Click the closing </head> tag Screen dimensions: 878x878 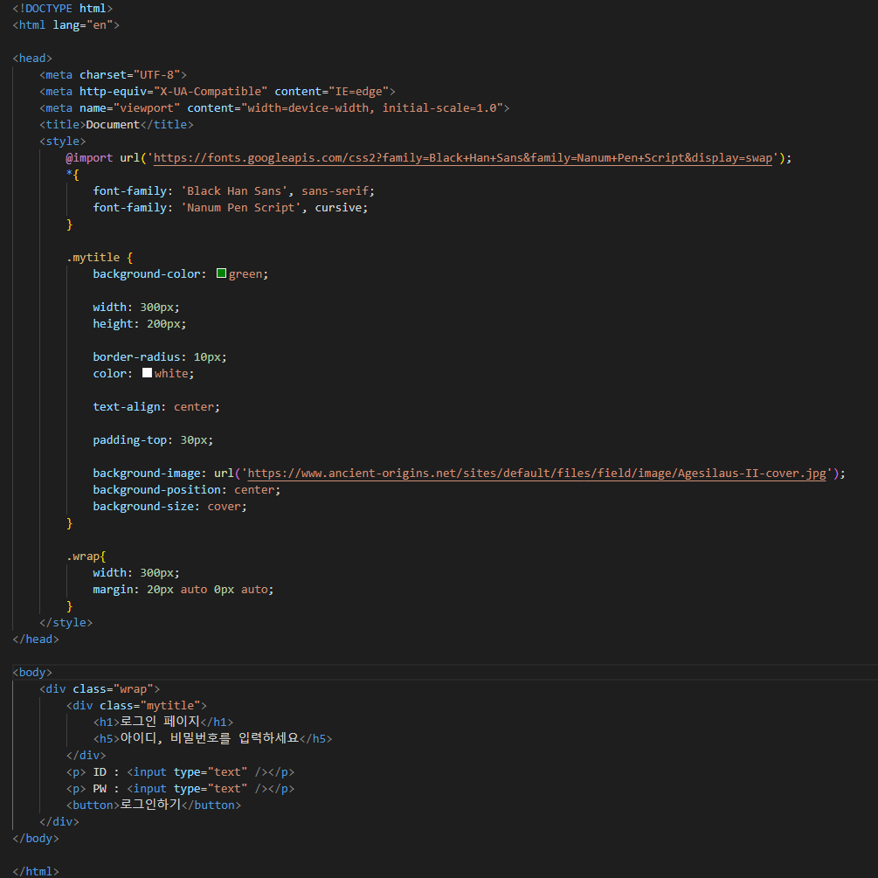pos(36,639)
